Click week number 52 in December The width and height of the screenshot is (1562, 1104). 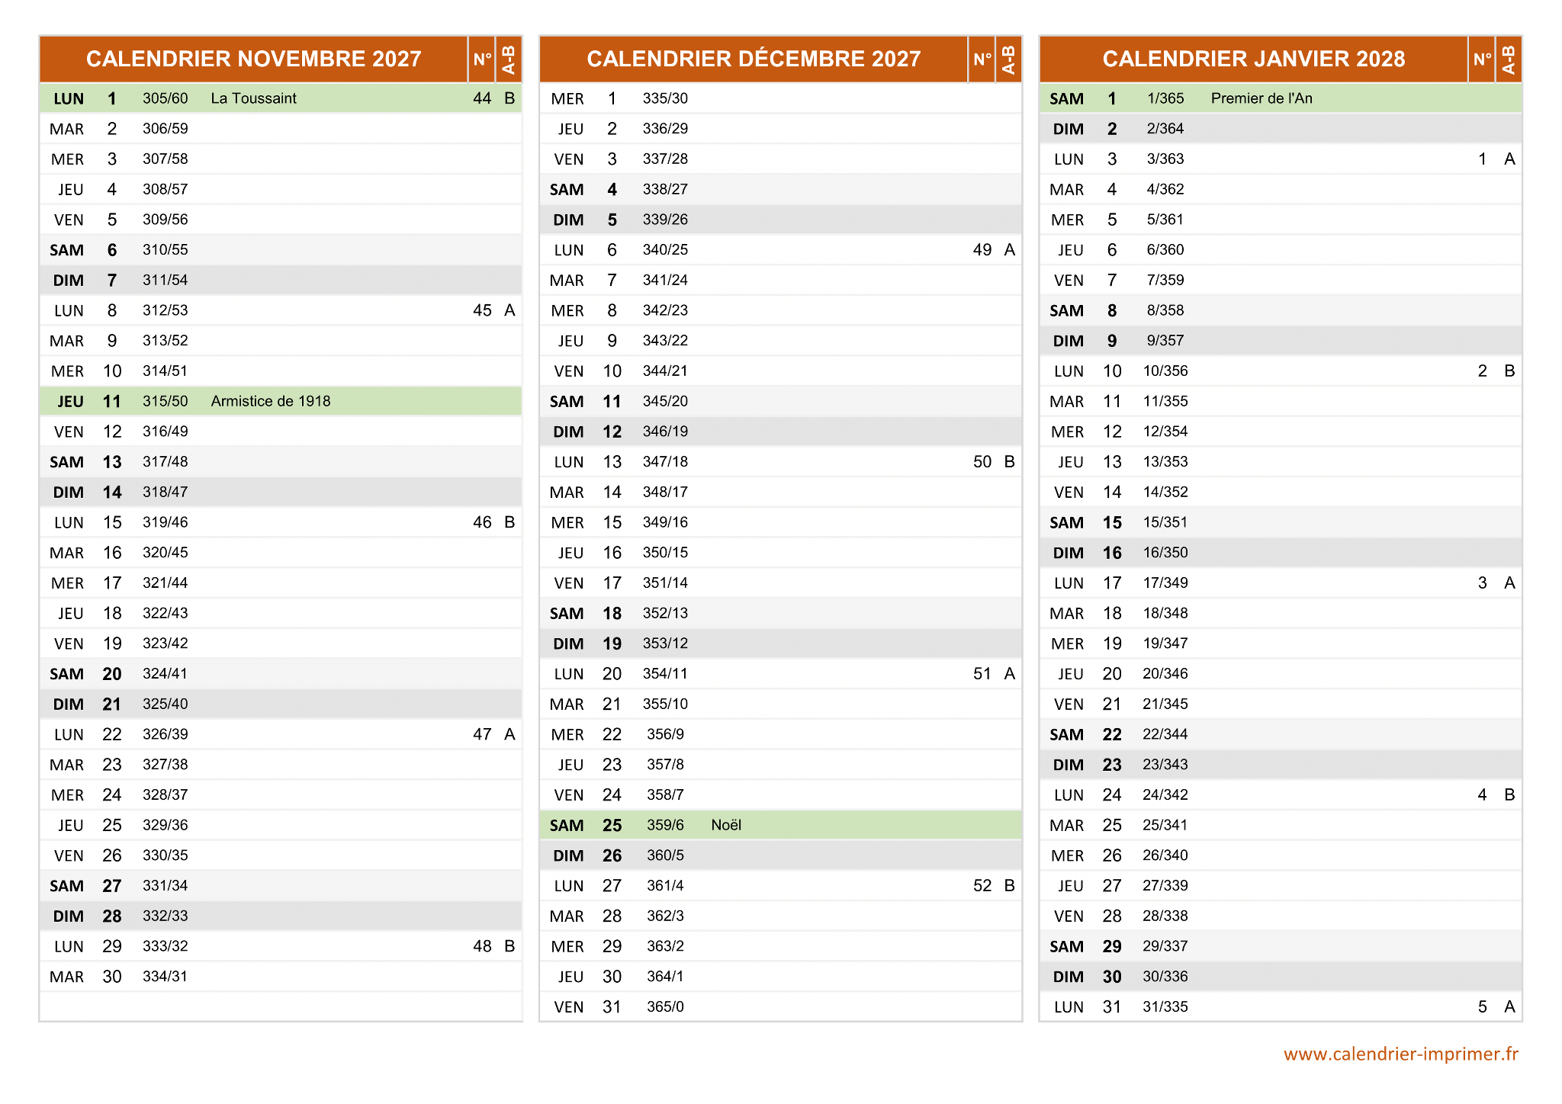pos(982,886)
